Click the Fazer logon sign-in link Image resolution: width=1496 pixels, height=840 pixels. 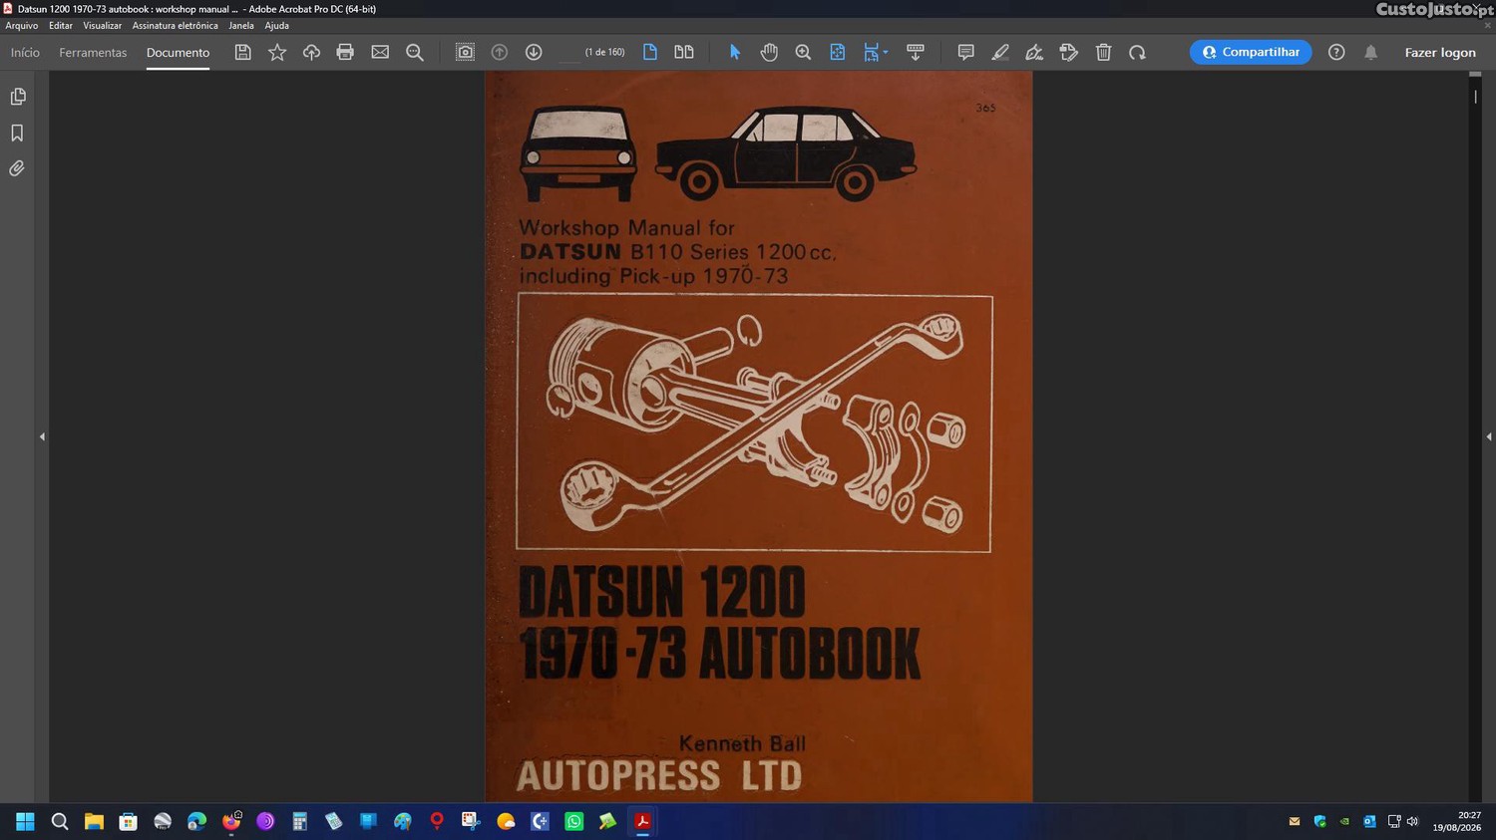[x=1440, y=53]
